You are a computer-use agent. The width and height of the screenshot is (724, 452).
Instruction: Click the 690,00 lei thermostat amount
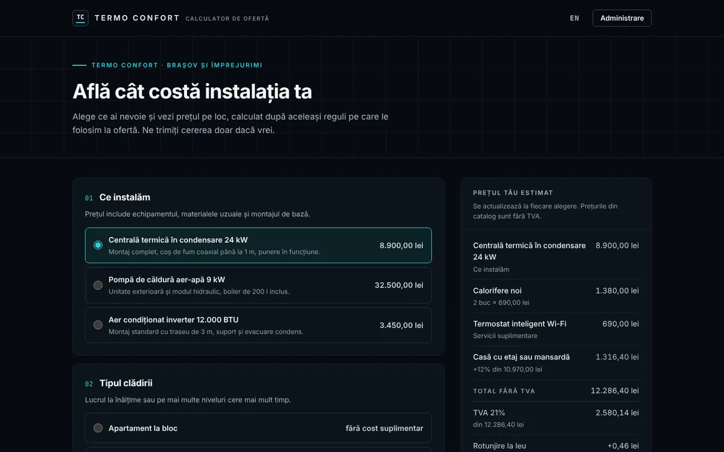620,324
